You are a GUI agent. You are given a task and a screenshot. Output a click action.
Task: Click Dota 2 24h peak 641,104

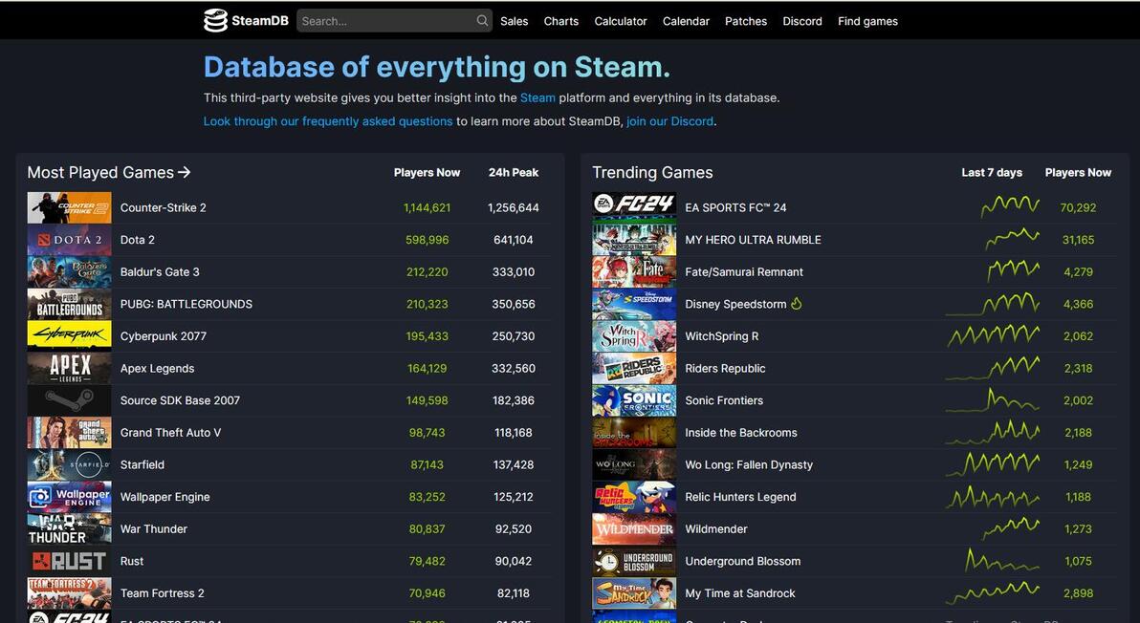[x=514, y=240]
